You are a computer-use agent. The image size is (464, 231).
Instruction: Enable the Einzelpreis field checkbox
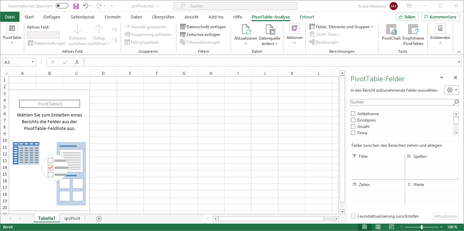pos(353,120)
